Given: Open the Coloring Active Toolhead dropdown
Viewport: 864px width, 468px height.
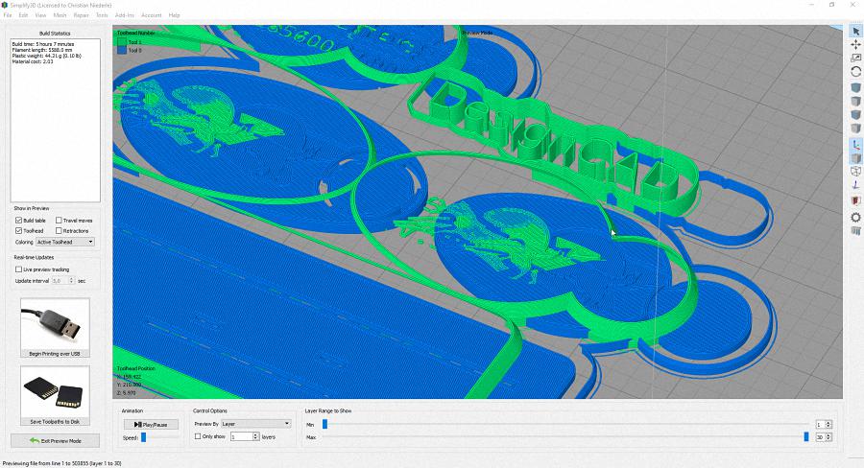Looking at the screenshot, I should 65,242.
